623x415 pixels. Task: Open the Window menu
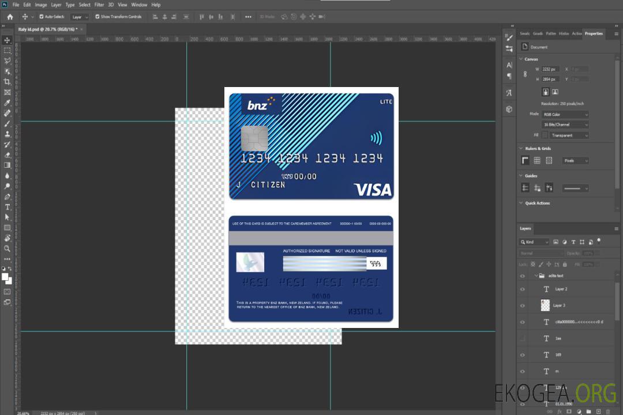139,5
